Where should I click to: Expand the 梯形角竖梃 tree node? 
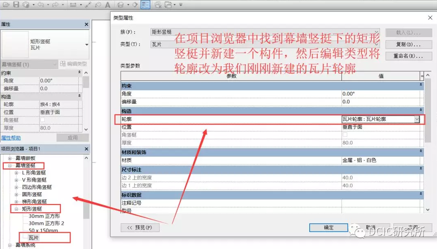pos(16,202)
